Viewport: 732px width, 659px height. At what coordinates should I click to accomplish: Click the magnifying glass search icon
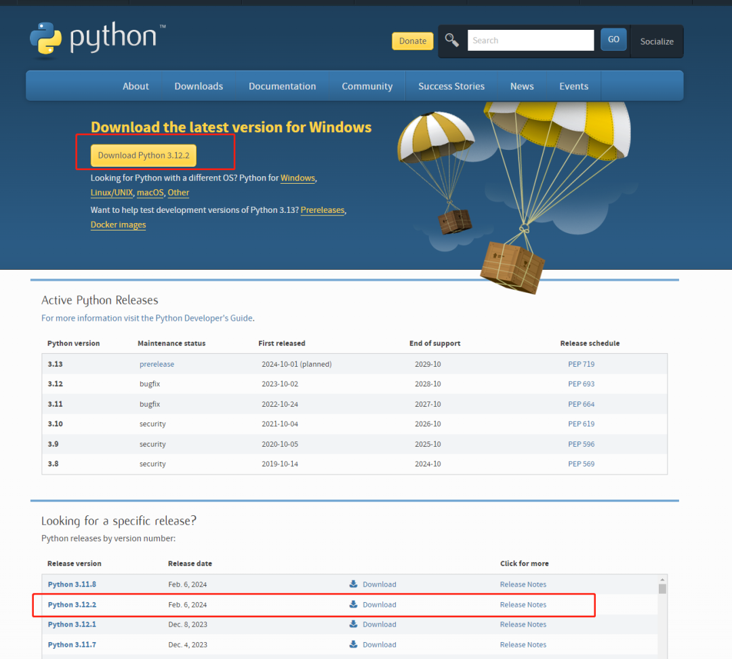coord(451,41)
